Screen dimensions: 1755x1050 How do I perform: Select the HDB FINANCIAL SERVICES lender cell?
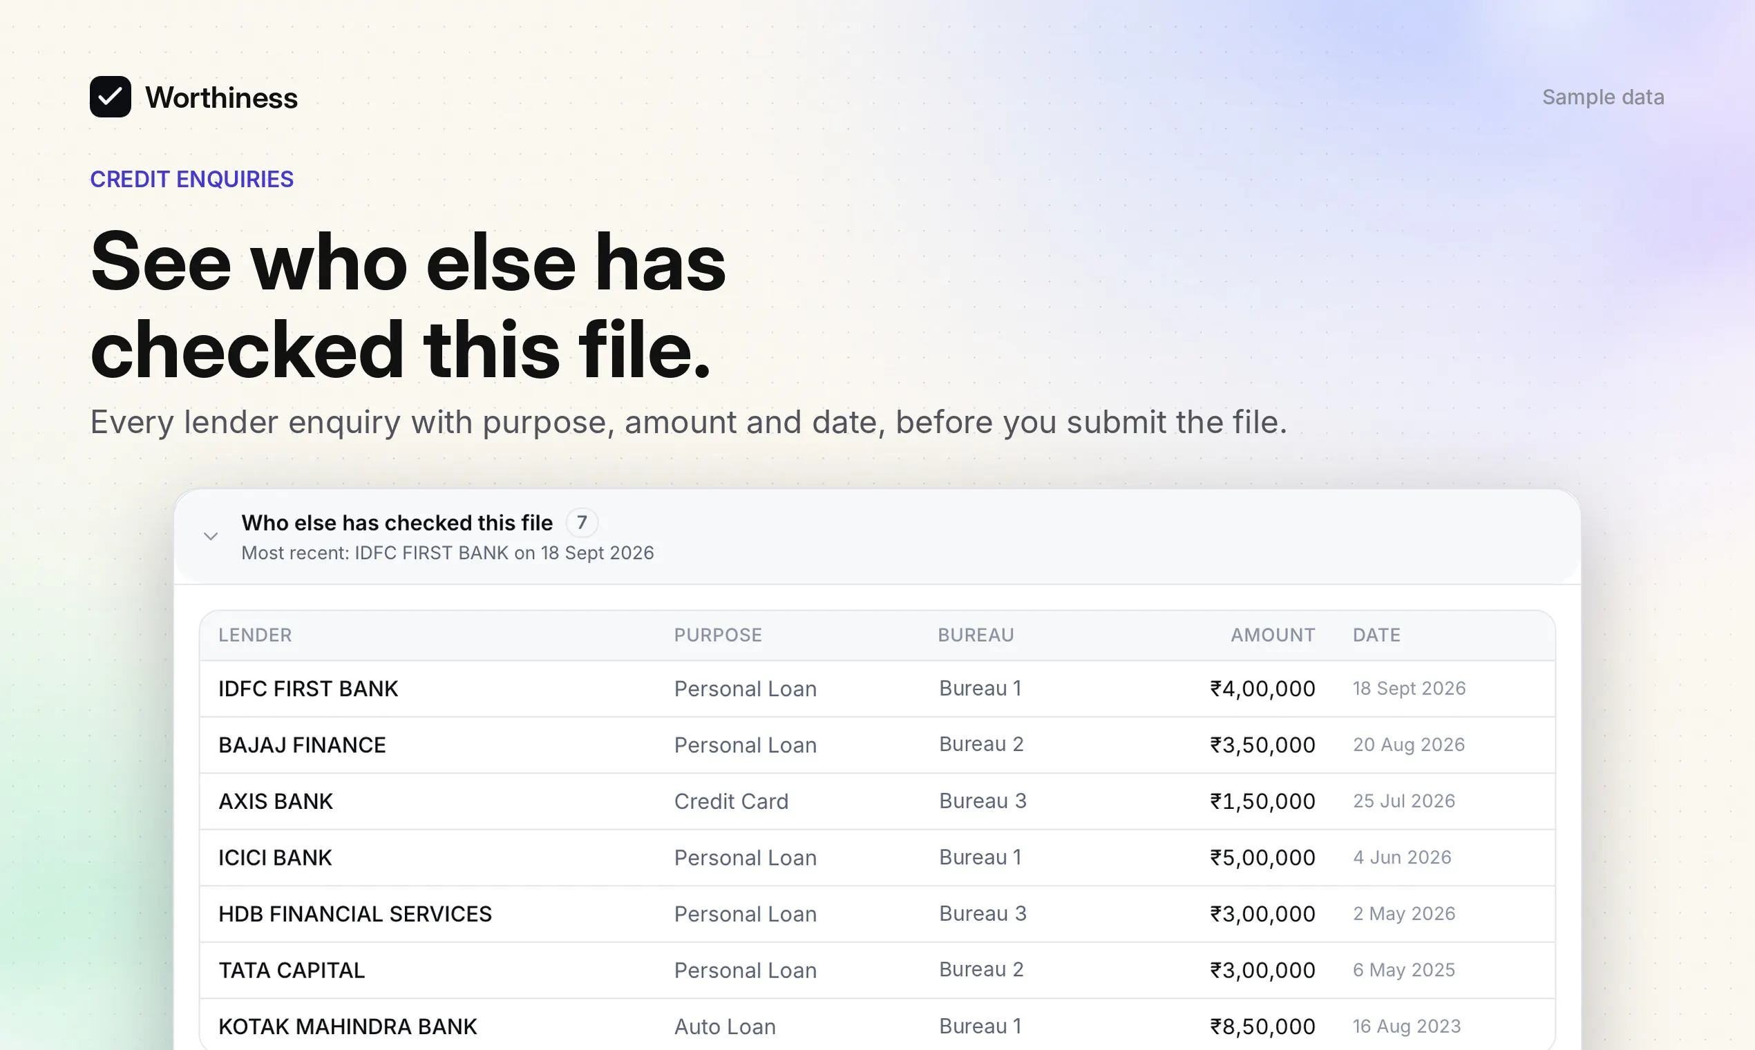354,914
